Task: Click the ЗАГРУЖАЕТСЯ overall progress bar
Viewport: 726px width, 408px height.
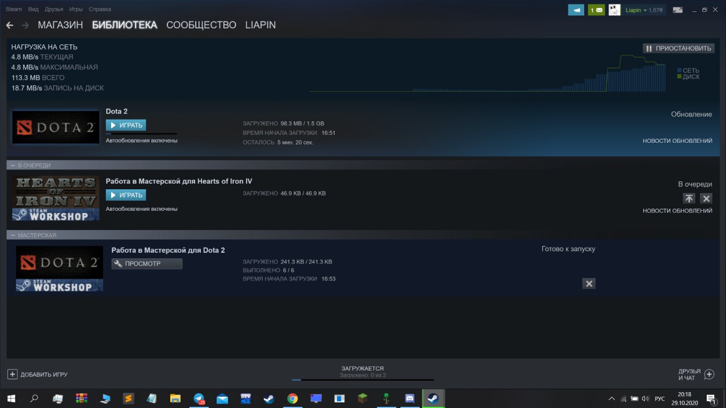Action: (x=362, y=380)
